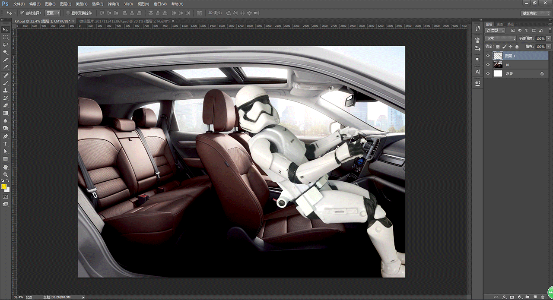The height and width of the screenshot is (300, 553).
Task: Select the Blur tool
Action: coord(6,121)
